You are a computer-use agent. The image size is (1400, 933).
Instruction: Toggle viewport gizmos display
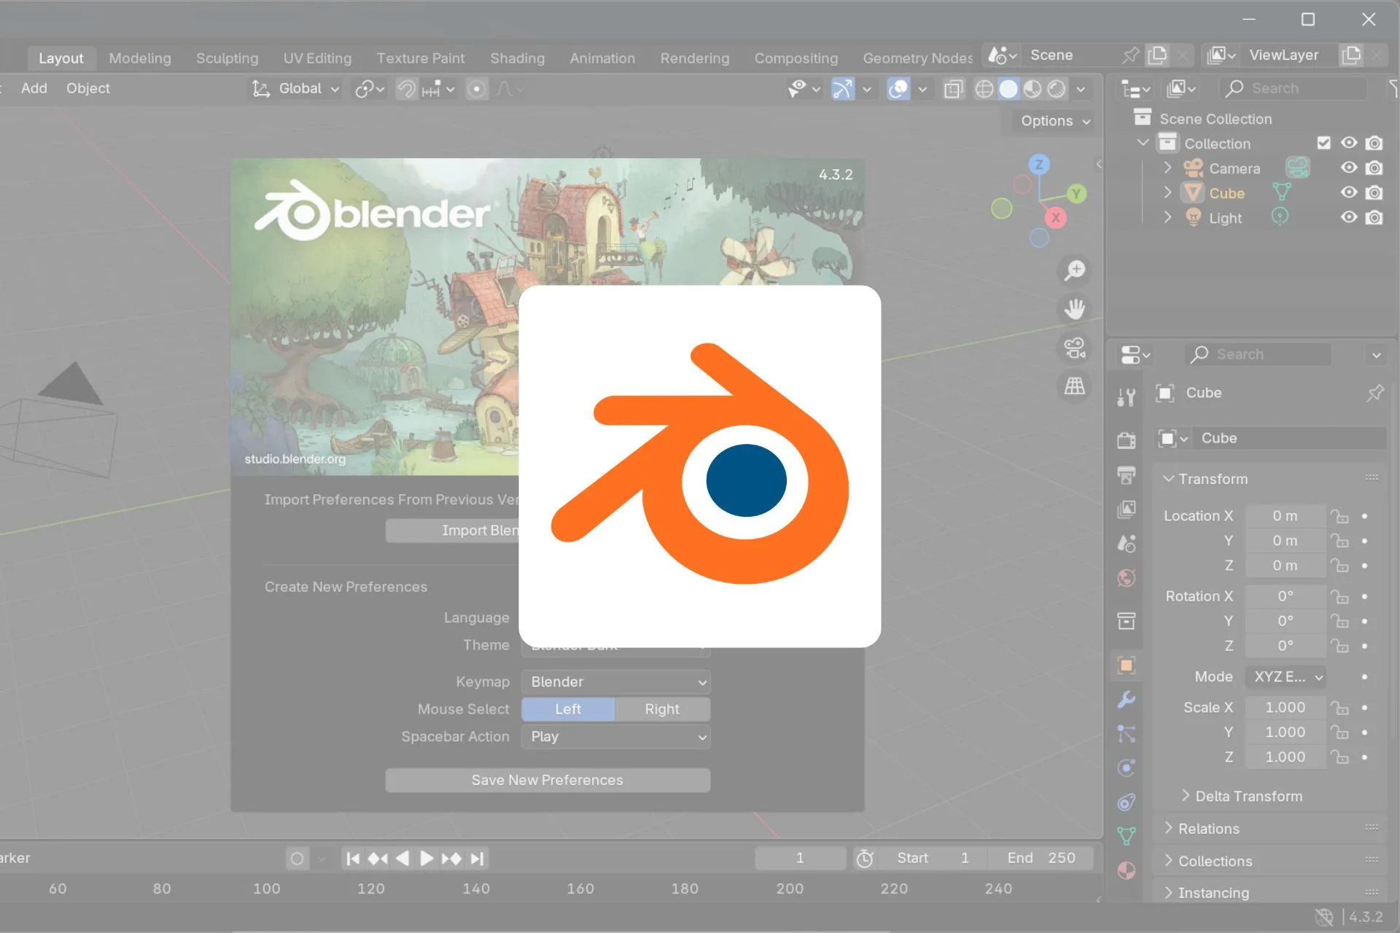842,89
